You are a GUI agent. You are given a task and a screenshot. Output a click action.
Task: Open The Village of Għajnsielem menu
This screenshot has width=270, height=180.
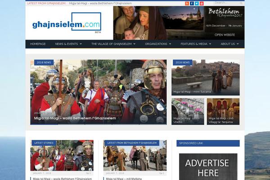112,44
